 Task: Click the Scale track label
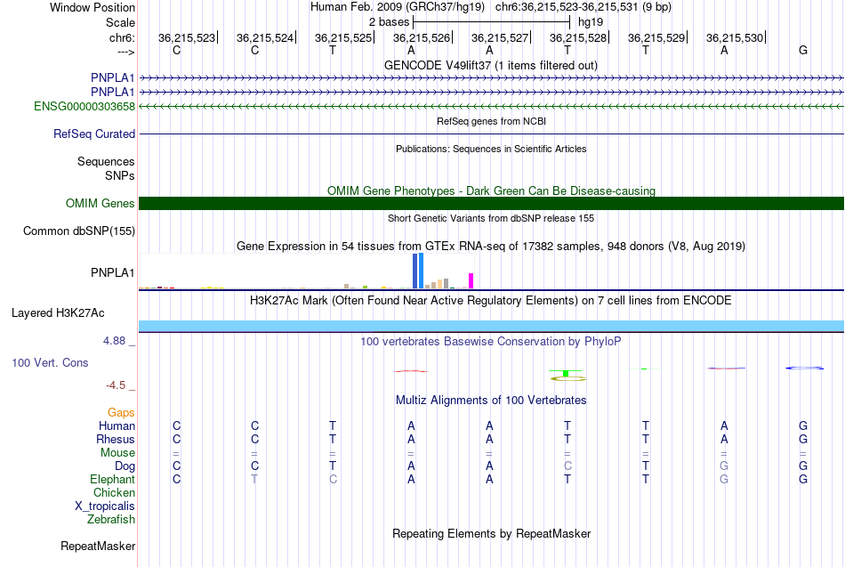coord(120,22)
